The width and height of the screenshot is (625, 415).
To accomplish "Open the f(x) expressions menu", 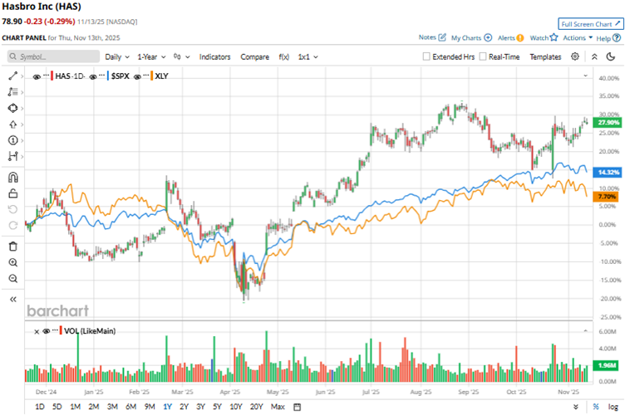I will coord(283,57).
